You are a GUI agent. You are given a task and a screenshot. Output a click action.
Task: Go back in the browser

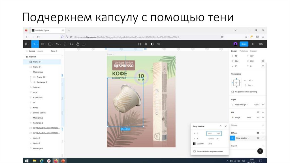(x=27, y=37)
